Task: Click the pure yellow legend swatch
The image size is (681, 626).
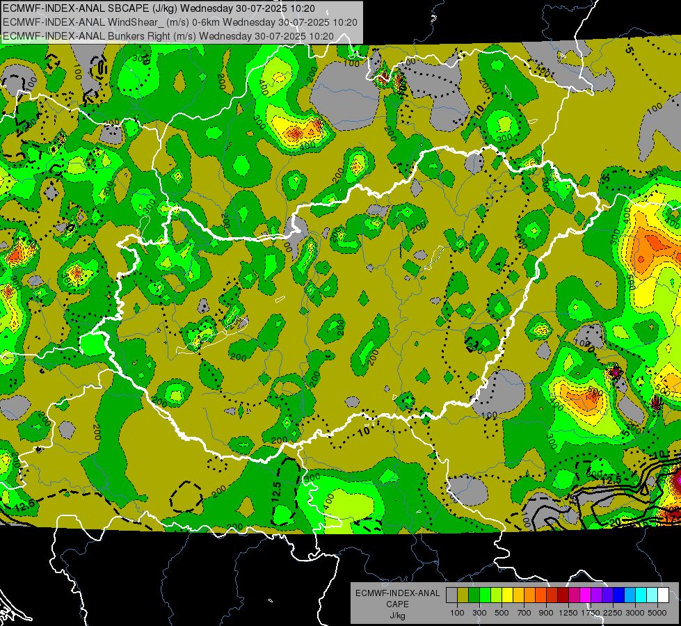Action: 507,595
